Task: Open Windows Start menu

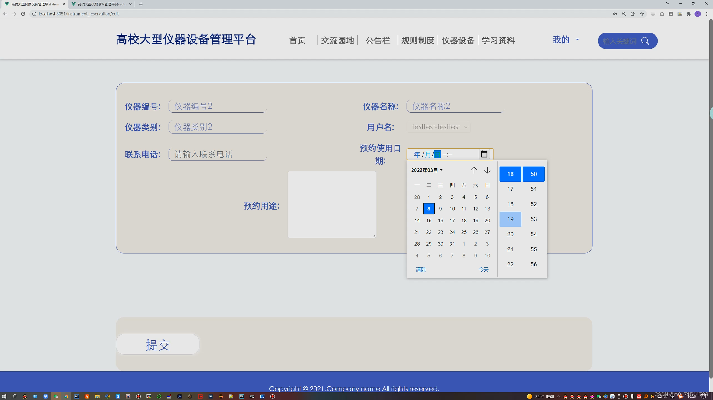Action: pyautogui.click(x=4, y=396)
